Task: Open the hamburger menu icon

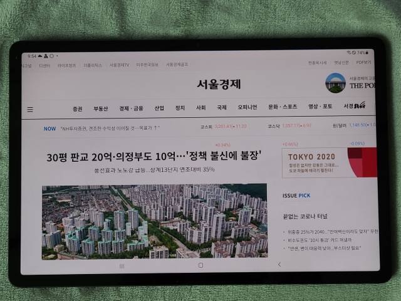Action: (x=30, y=109)
